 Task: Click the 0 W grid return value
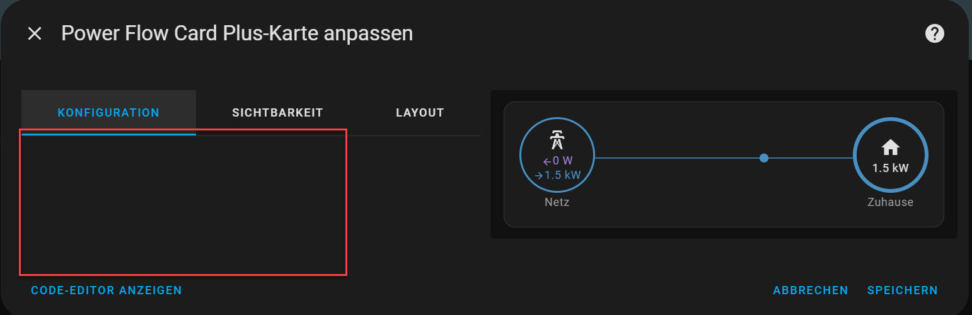[562, 161]
